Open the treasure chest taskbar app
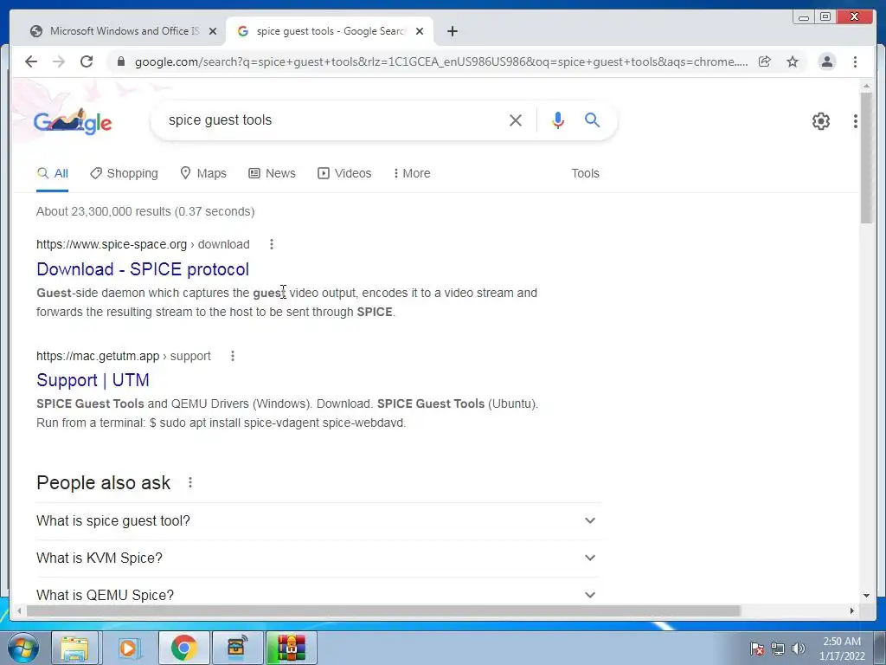The width and height of the screenshot is (886, 665). [237, 648]
